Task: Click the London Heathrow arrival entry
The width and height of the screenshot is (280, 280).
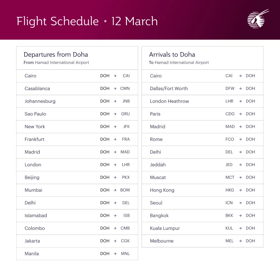Action: pyautogui.click(x=170, y=101)
